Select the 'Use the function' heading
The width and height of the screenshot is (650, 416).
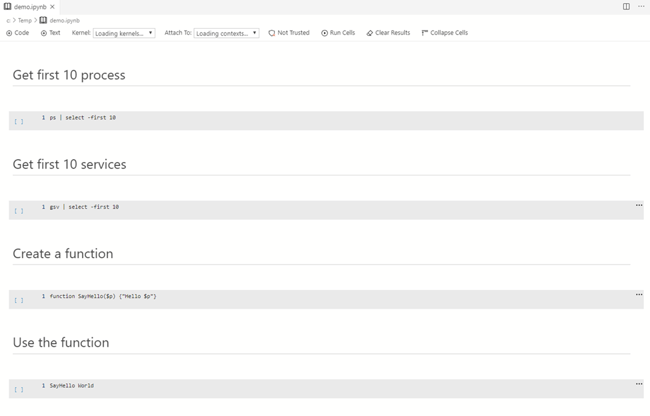tap(61, 343)
